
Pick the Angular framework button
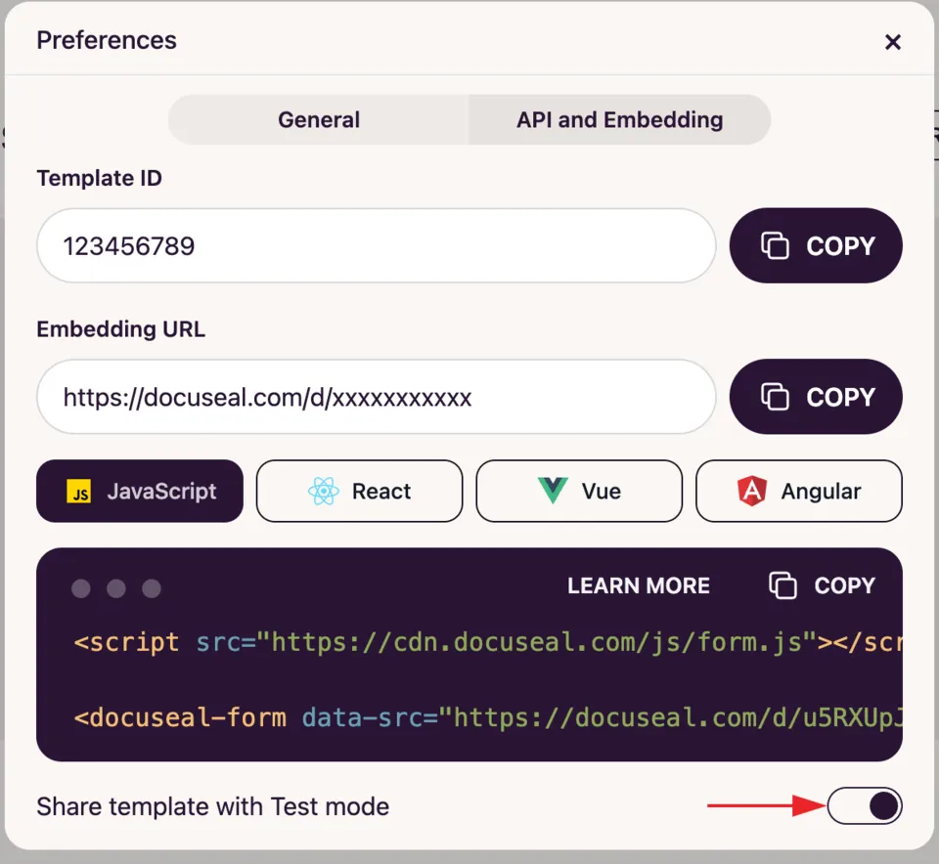point(799,492)
